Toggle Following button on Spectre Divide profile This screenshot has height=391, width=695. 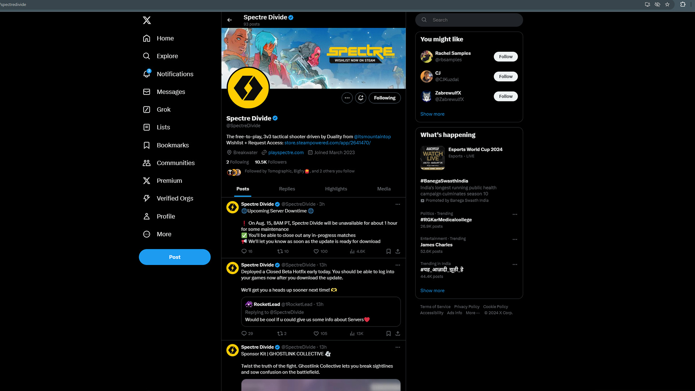pos(384,98)
